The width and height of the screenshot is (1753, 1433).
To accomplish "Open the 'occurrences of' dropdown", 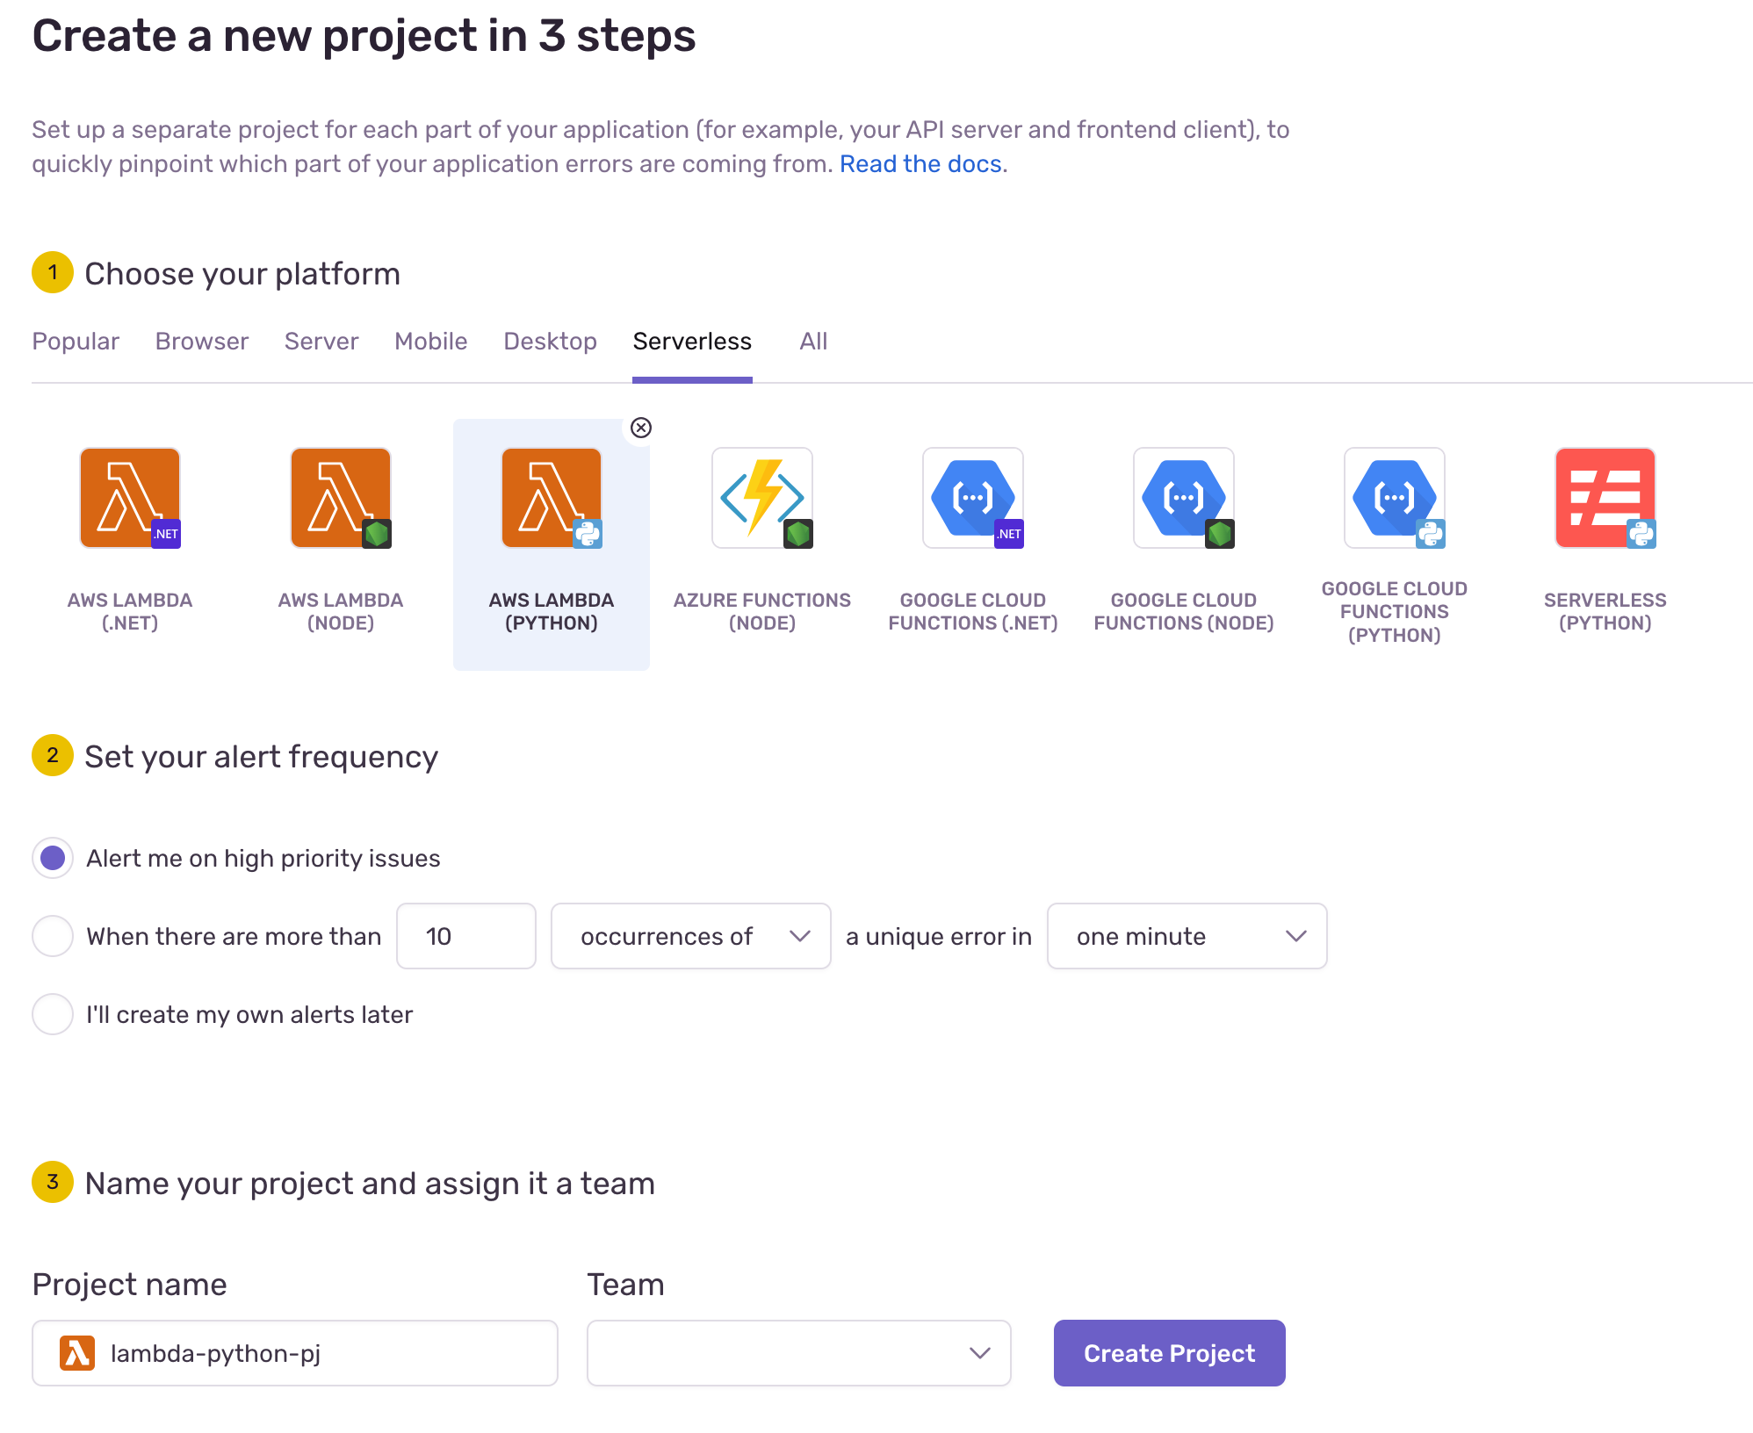I will tap(690, 936).
